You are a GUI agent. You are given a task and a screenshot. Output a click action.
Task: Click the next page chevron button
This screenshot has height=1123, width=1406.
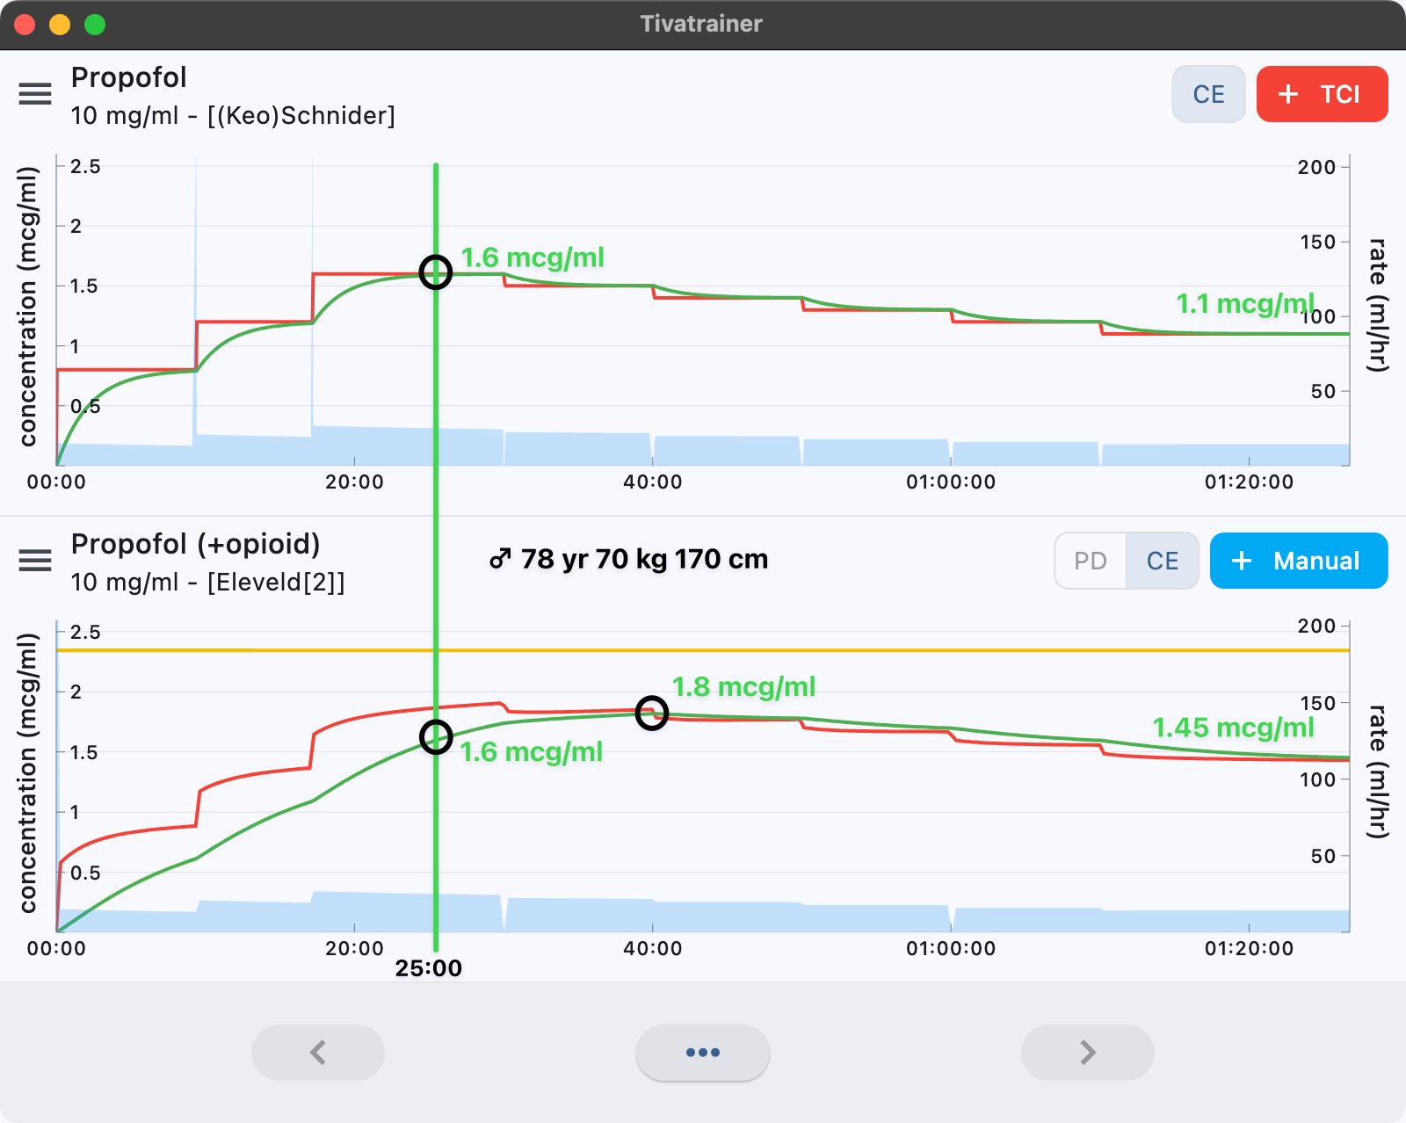(x=1087, y=1052)
